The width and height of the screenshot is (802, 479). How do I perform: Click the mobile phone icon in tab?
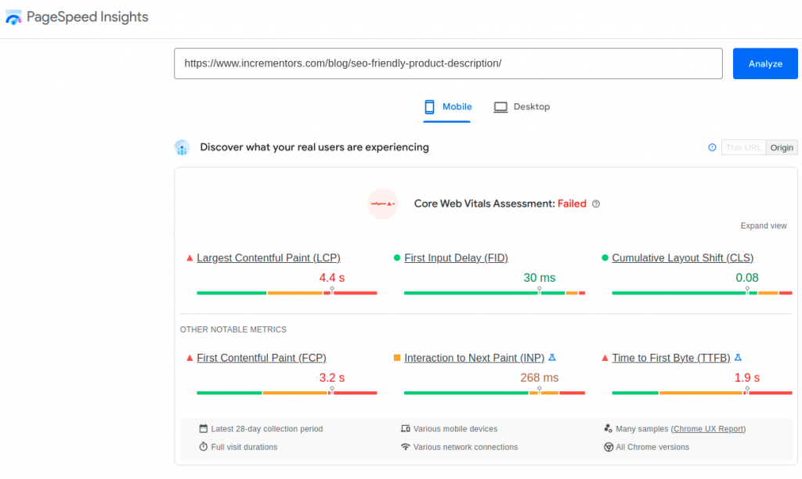[430, 107]
